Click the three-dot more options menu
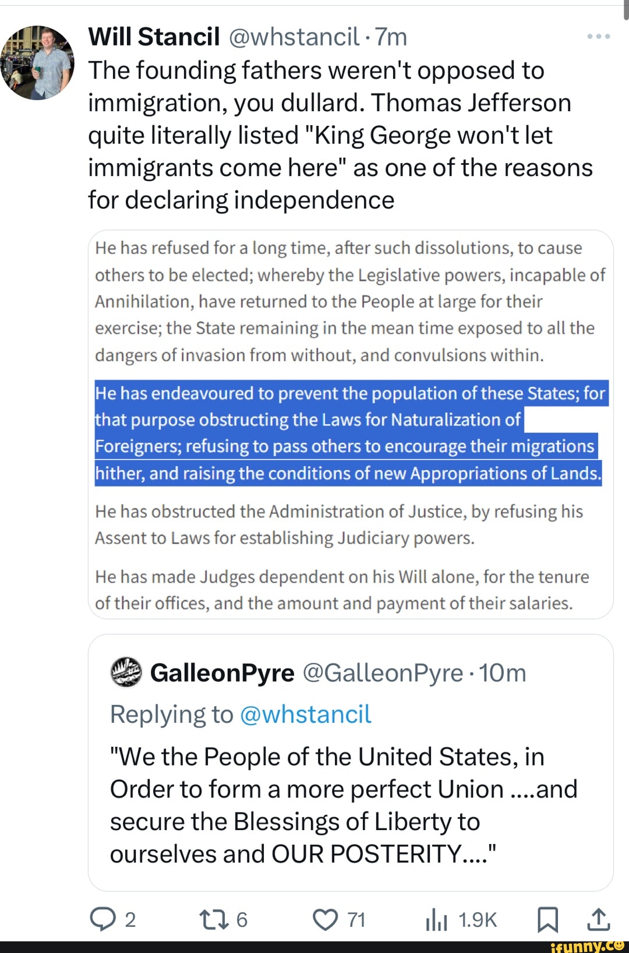 598,36
